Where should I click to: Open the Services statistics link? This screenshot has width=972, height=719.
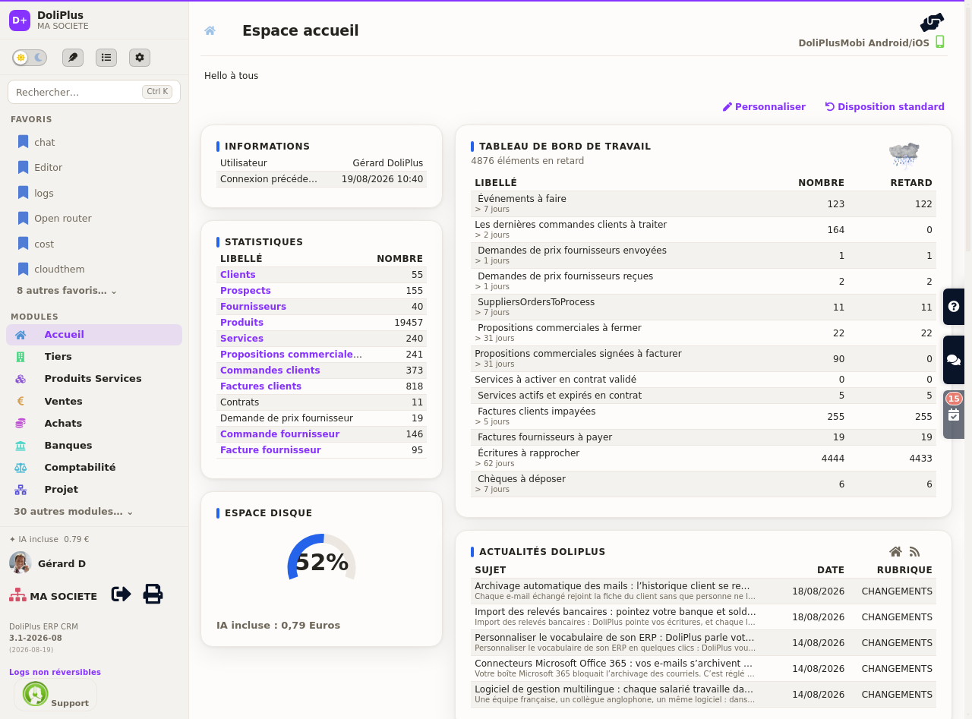click(x=241, y=339)
